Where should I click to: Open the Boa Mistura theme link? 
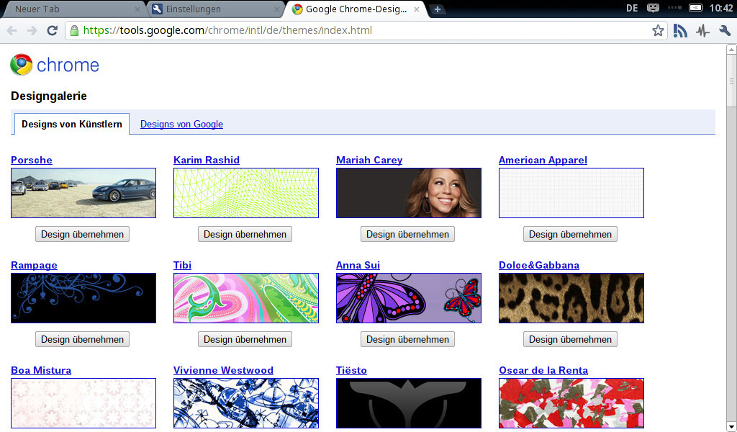pos(41,370)
